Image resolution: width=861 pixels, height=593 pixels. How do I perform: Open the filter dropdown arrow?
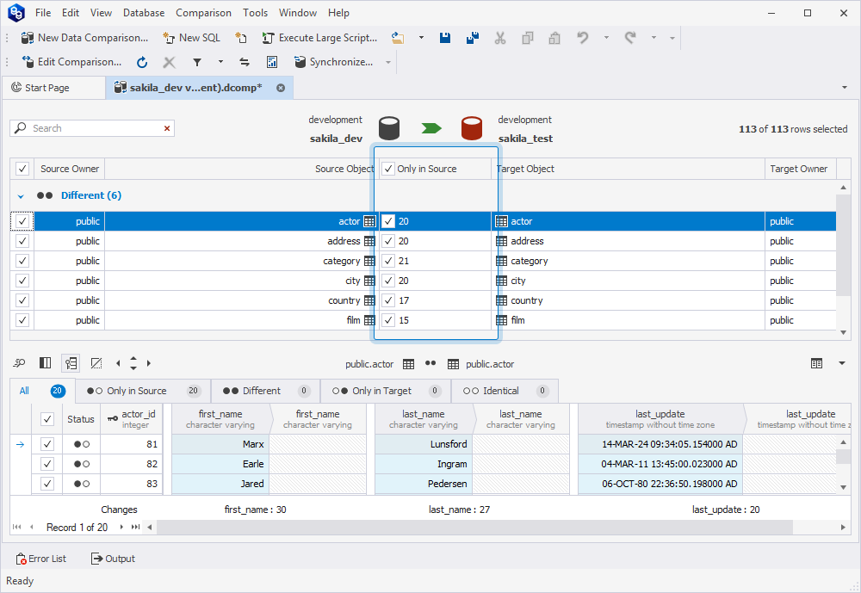[220, 62]
